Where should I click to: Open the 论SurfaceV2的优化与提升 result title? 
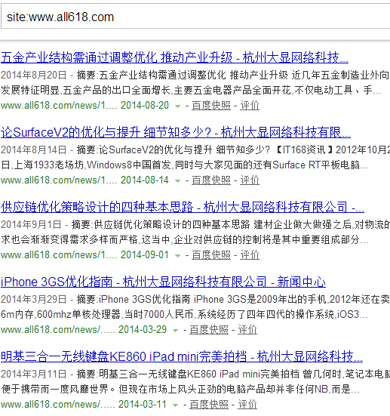[x=176, y=132]
